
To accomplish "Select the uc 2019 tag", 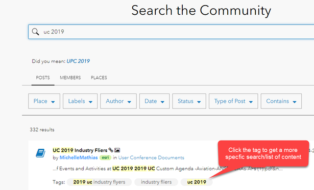I will point(197,182).
